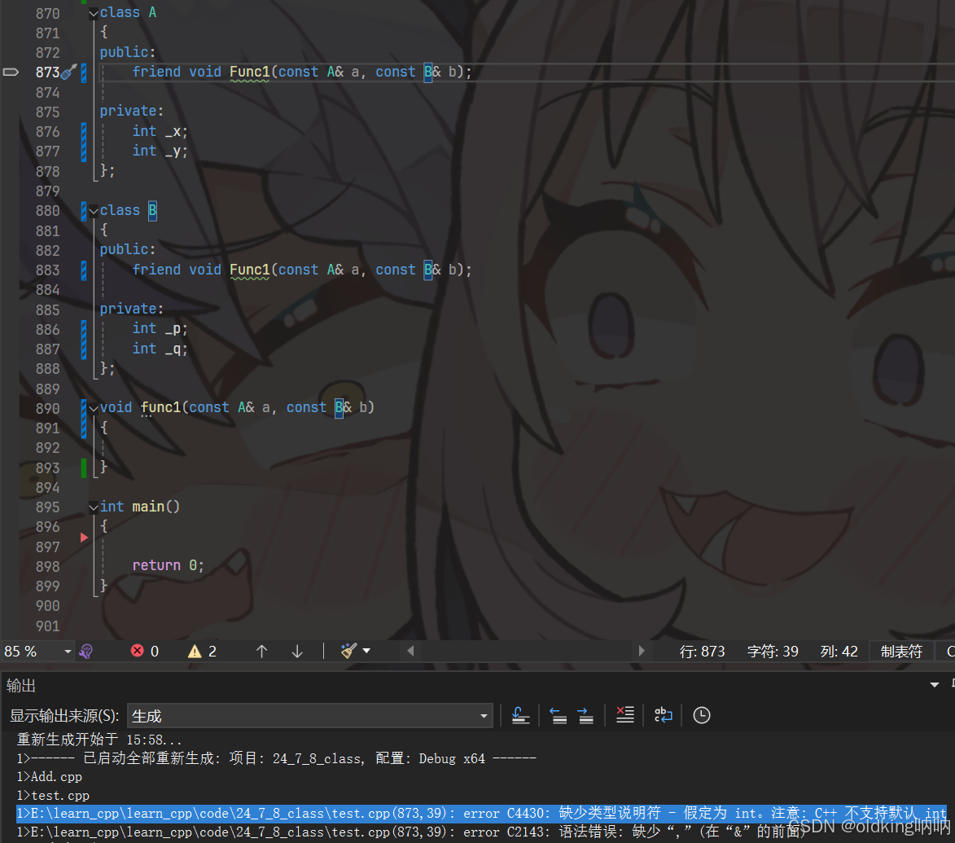Open the output source 生成 combo box
Viewport: 955px width, 843px height.
310,716
